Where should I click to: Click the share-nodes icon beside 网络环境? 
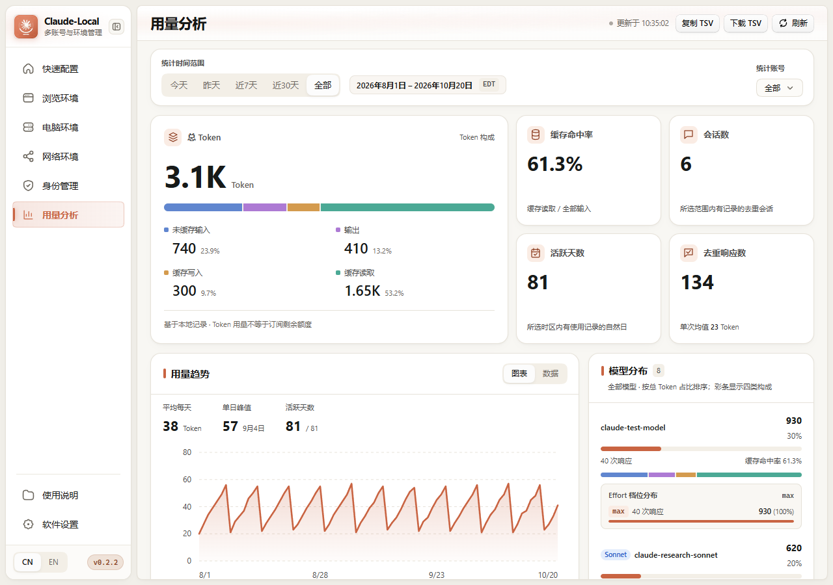[x=28, y=157]
